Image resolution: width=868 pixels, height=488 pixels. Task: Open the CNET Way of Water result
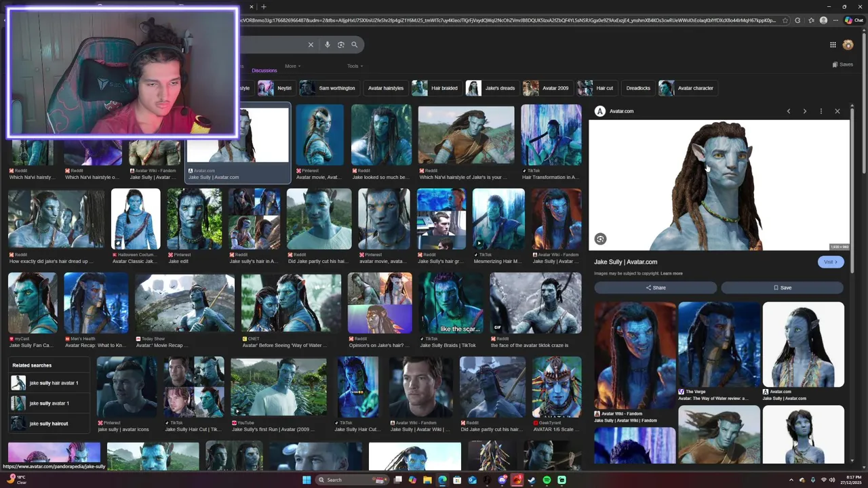292,304
